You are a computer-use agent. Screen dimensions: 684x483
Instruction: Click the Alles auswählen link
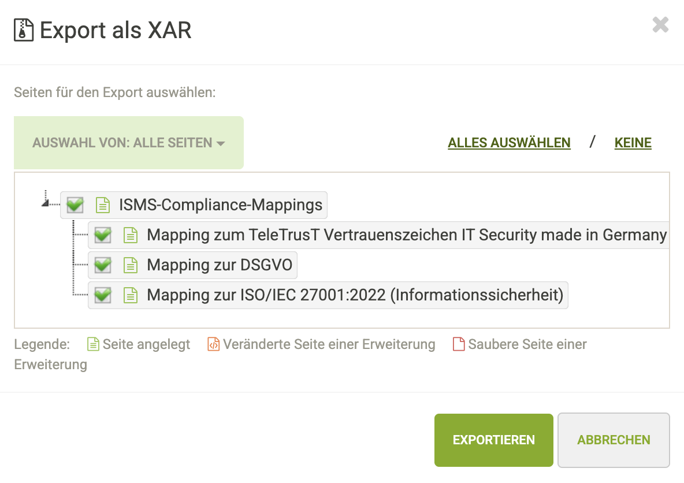(509, 143)
